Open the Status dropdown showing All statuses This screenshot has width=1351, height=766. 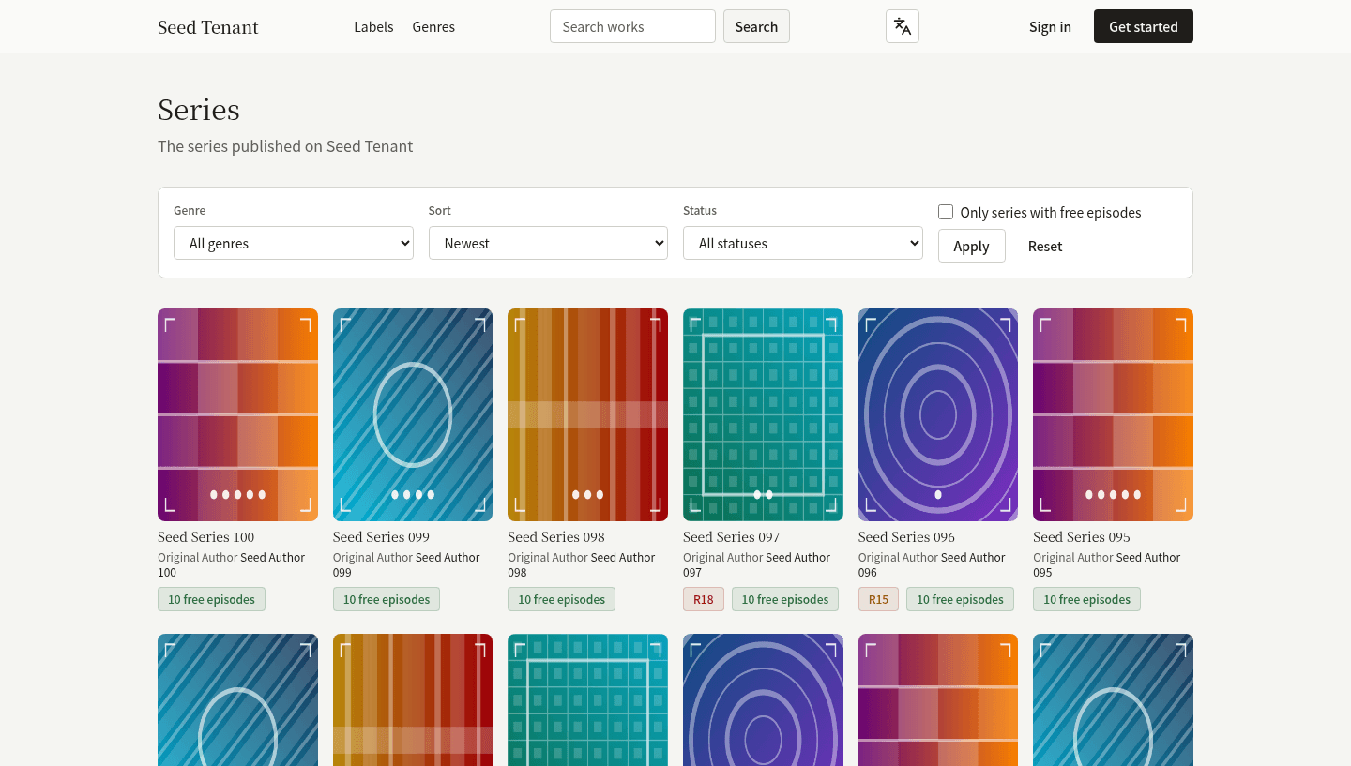click(x=803, y=243)
